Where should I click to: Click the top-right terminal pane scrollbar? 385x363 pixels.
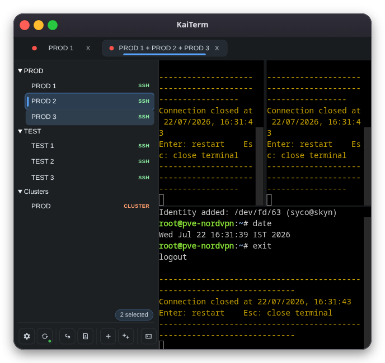pos(367,166)
